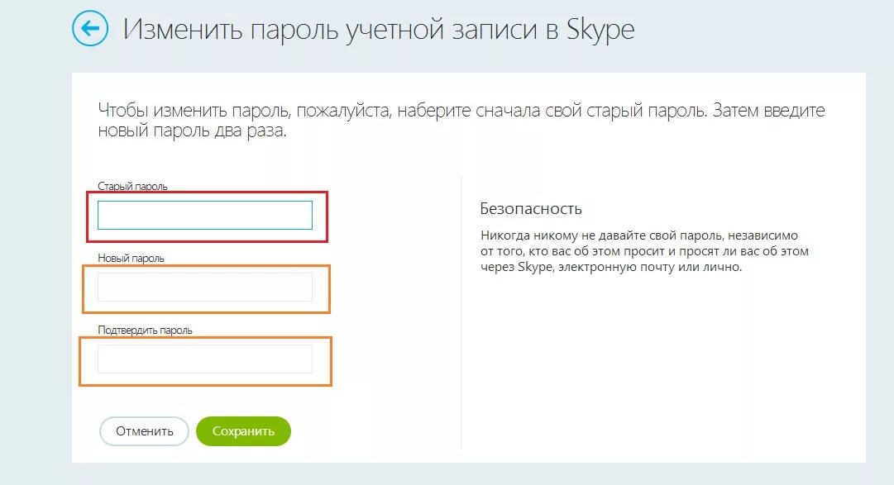Screen dimensions: 894x485
Task: Select the Подтвердить пароль input box
Action: point(204,359)
